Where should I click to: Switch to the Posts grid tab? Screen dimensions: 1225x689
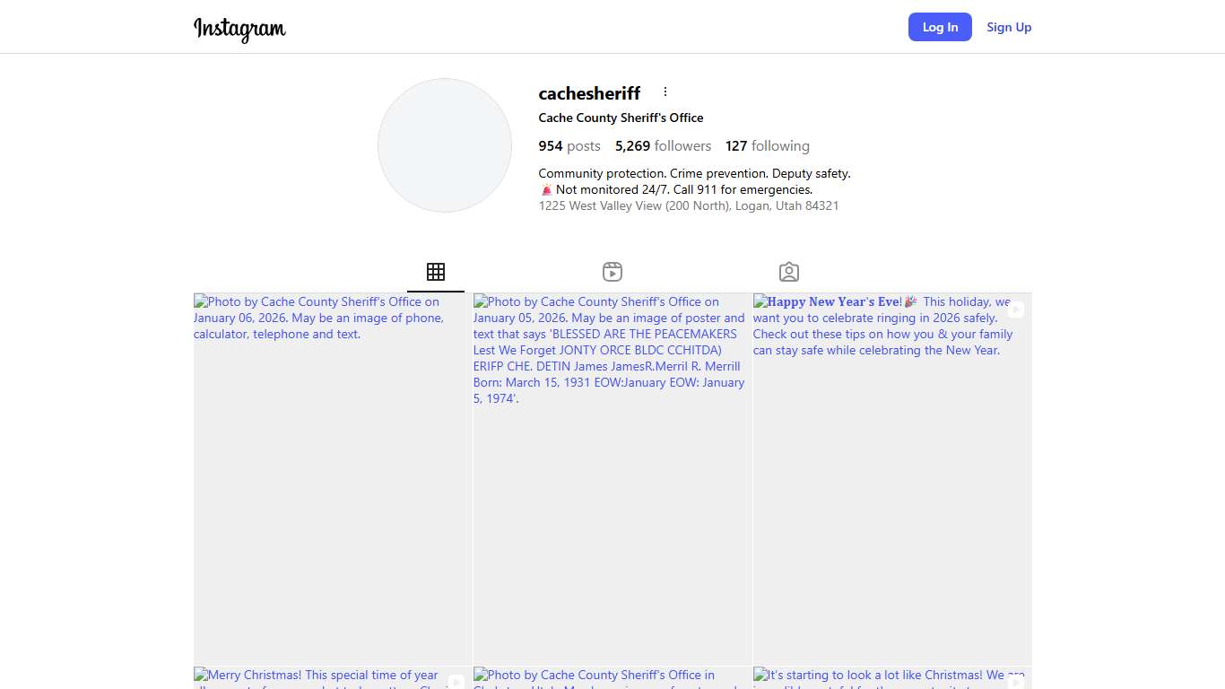[436, 272]
